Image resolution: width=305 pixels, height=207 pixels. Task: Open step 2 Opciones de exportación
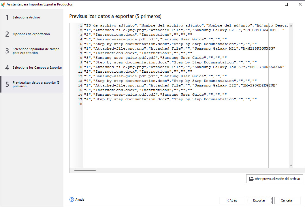click(x=32, y=34)
